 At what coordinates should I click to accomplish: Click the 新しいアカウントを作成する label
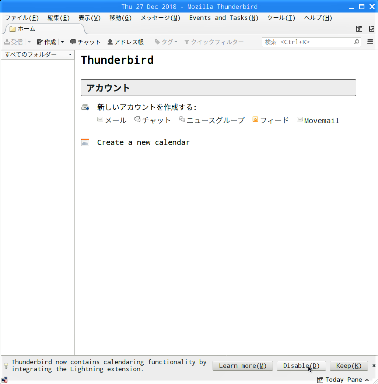click(147, 107)
